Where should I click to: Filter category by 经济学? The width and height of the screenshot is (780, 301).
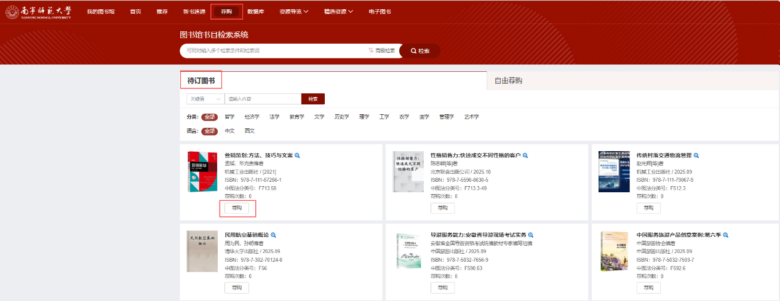pyautogui.click(x=252, y=117)
